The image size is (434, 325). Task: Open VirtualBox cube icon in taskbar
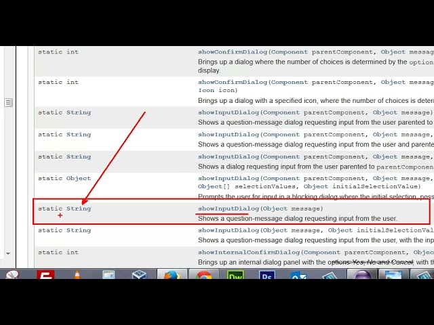[x=139, y=274]
